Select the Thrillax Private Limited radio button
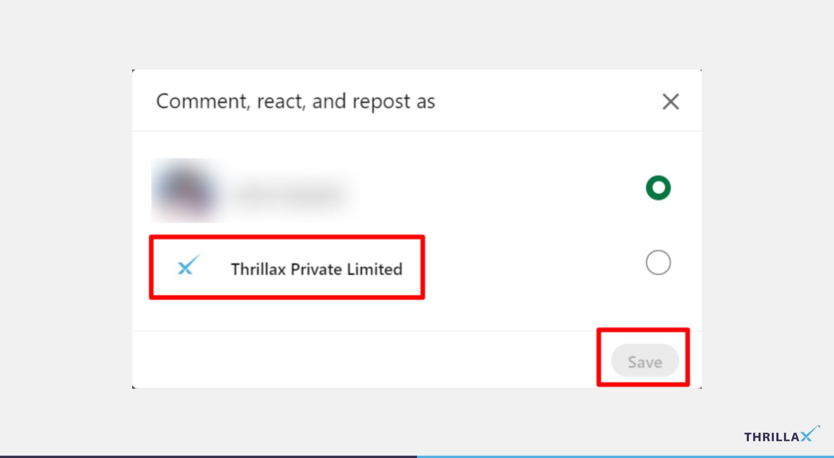The width and height of the screenshot is (834, 458). 658,262
